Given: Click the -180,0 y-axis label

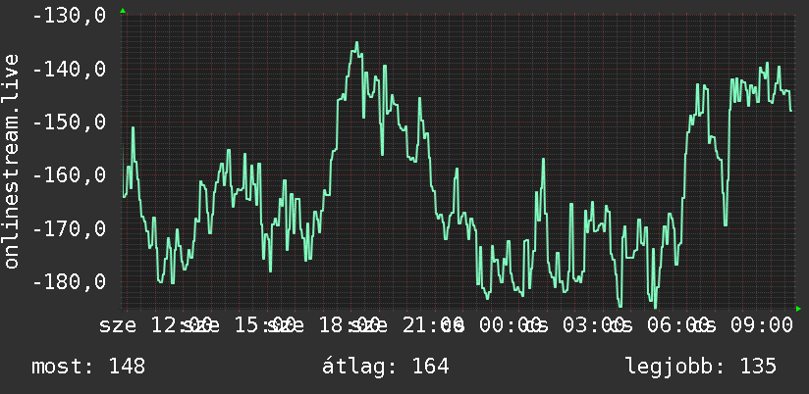Looking at the screenshot, I should pos(69,282).
